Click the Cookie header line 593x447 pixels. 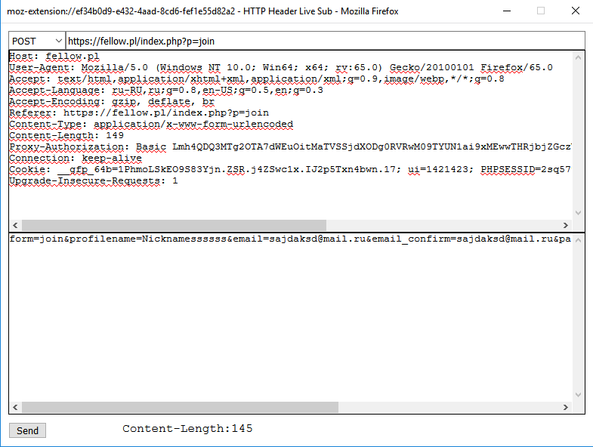coord(290,170)
